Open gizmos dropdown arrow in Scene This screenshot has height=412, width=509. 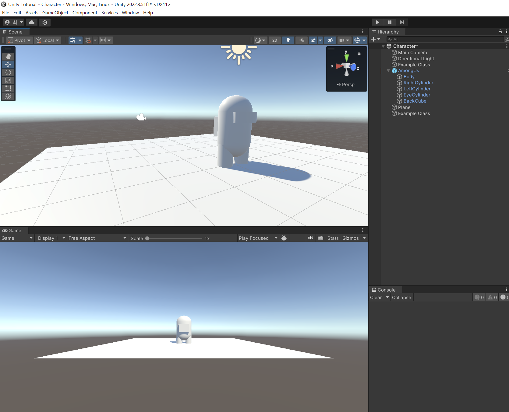click(364, 40)
